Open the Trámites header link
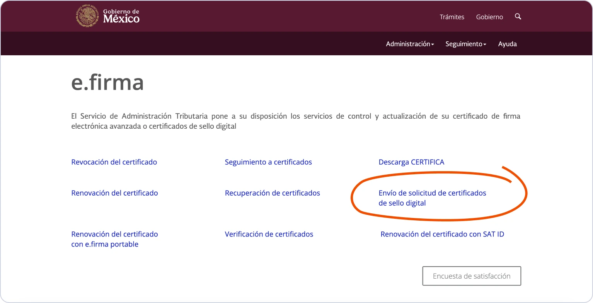 point(452,17)
